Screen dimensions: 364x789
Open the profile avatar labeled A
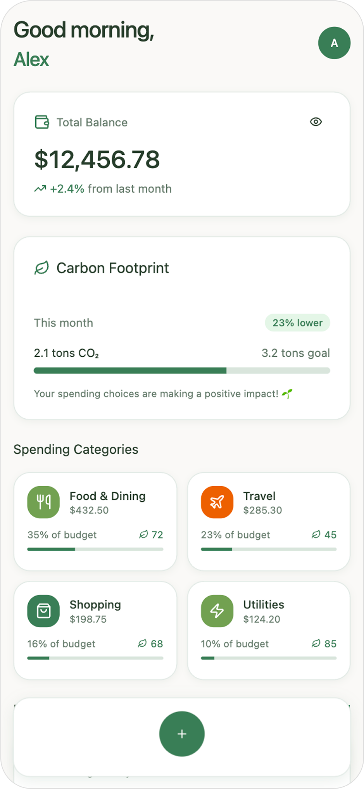tap(334, 43)
